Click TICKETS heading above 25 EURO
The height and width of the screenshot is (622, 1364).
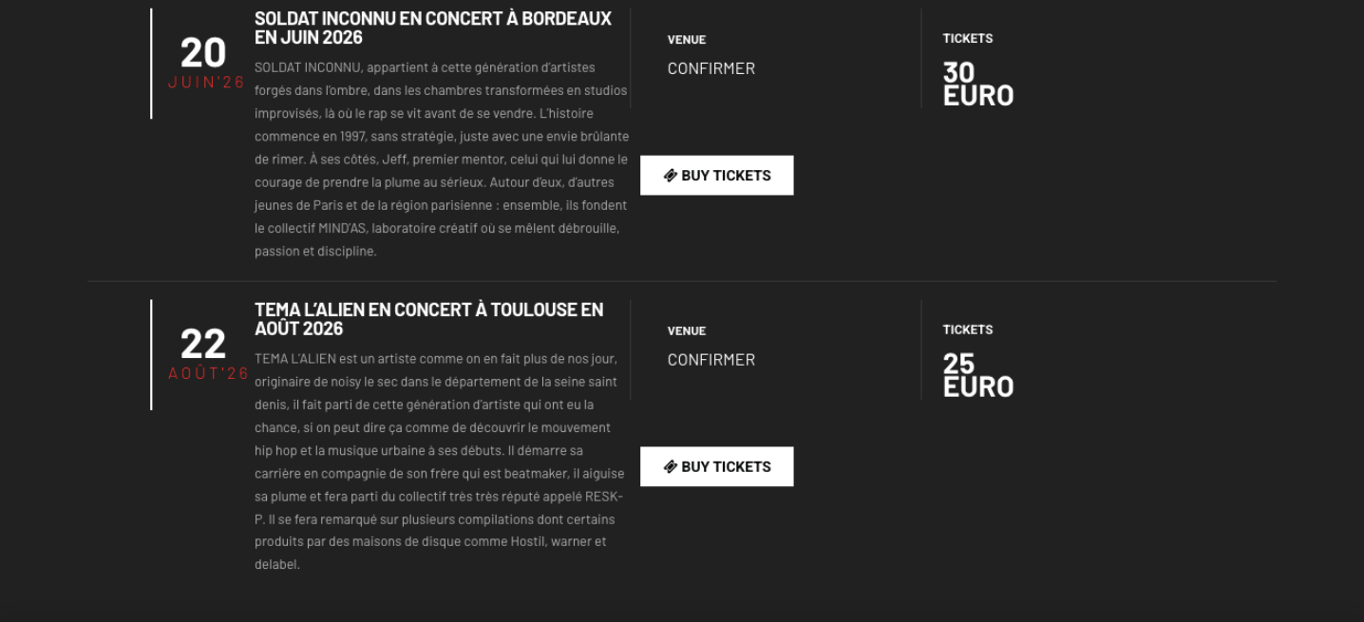(968, 330)
